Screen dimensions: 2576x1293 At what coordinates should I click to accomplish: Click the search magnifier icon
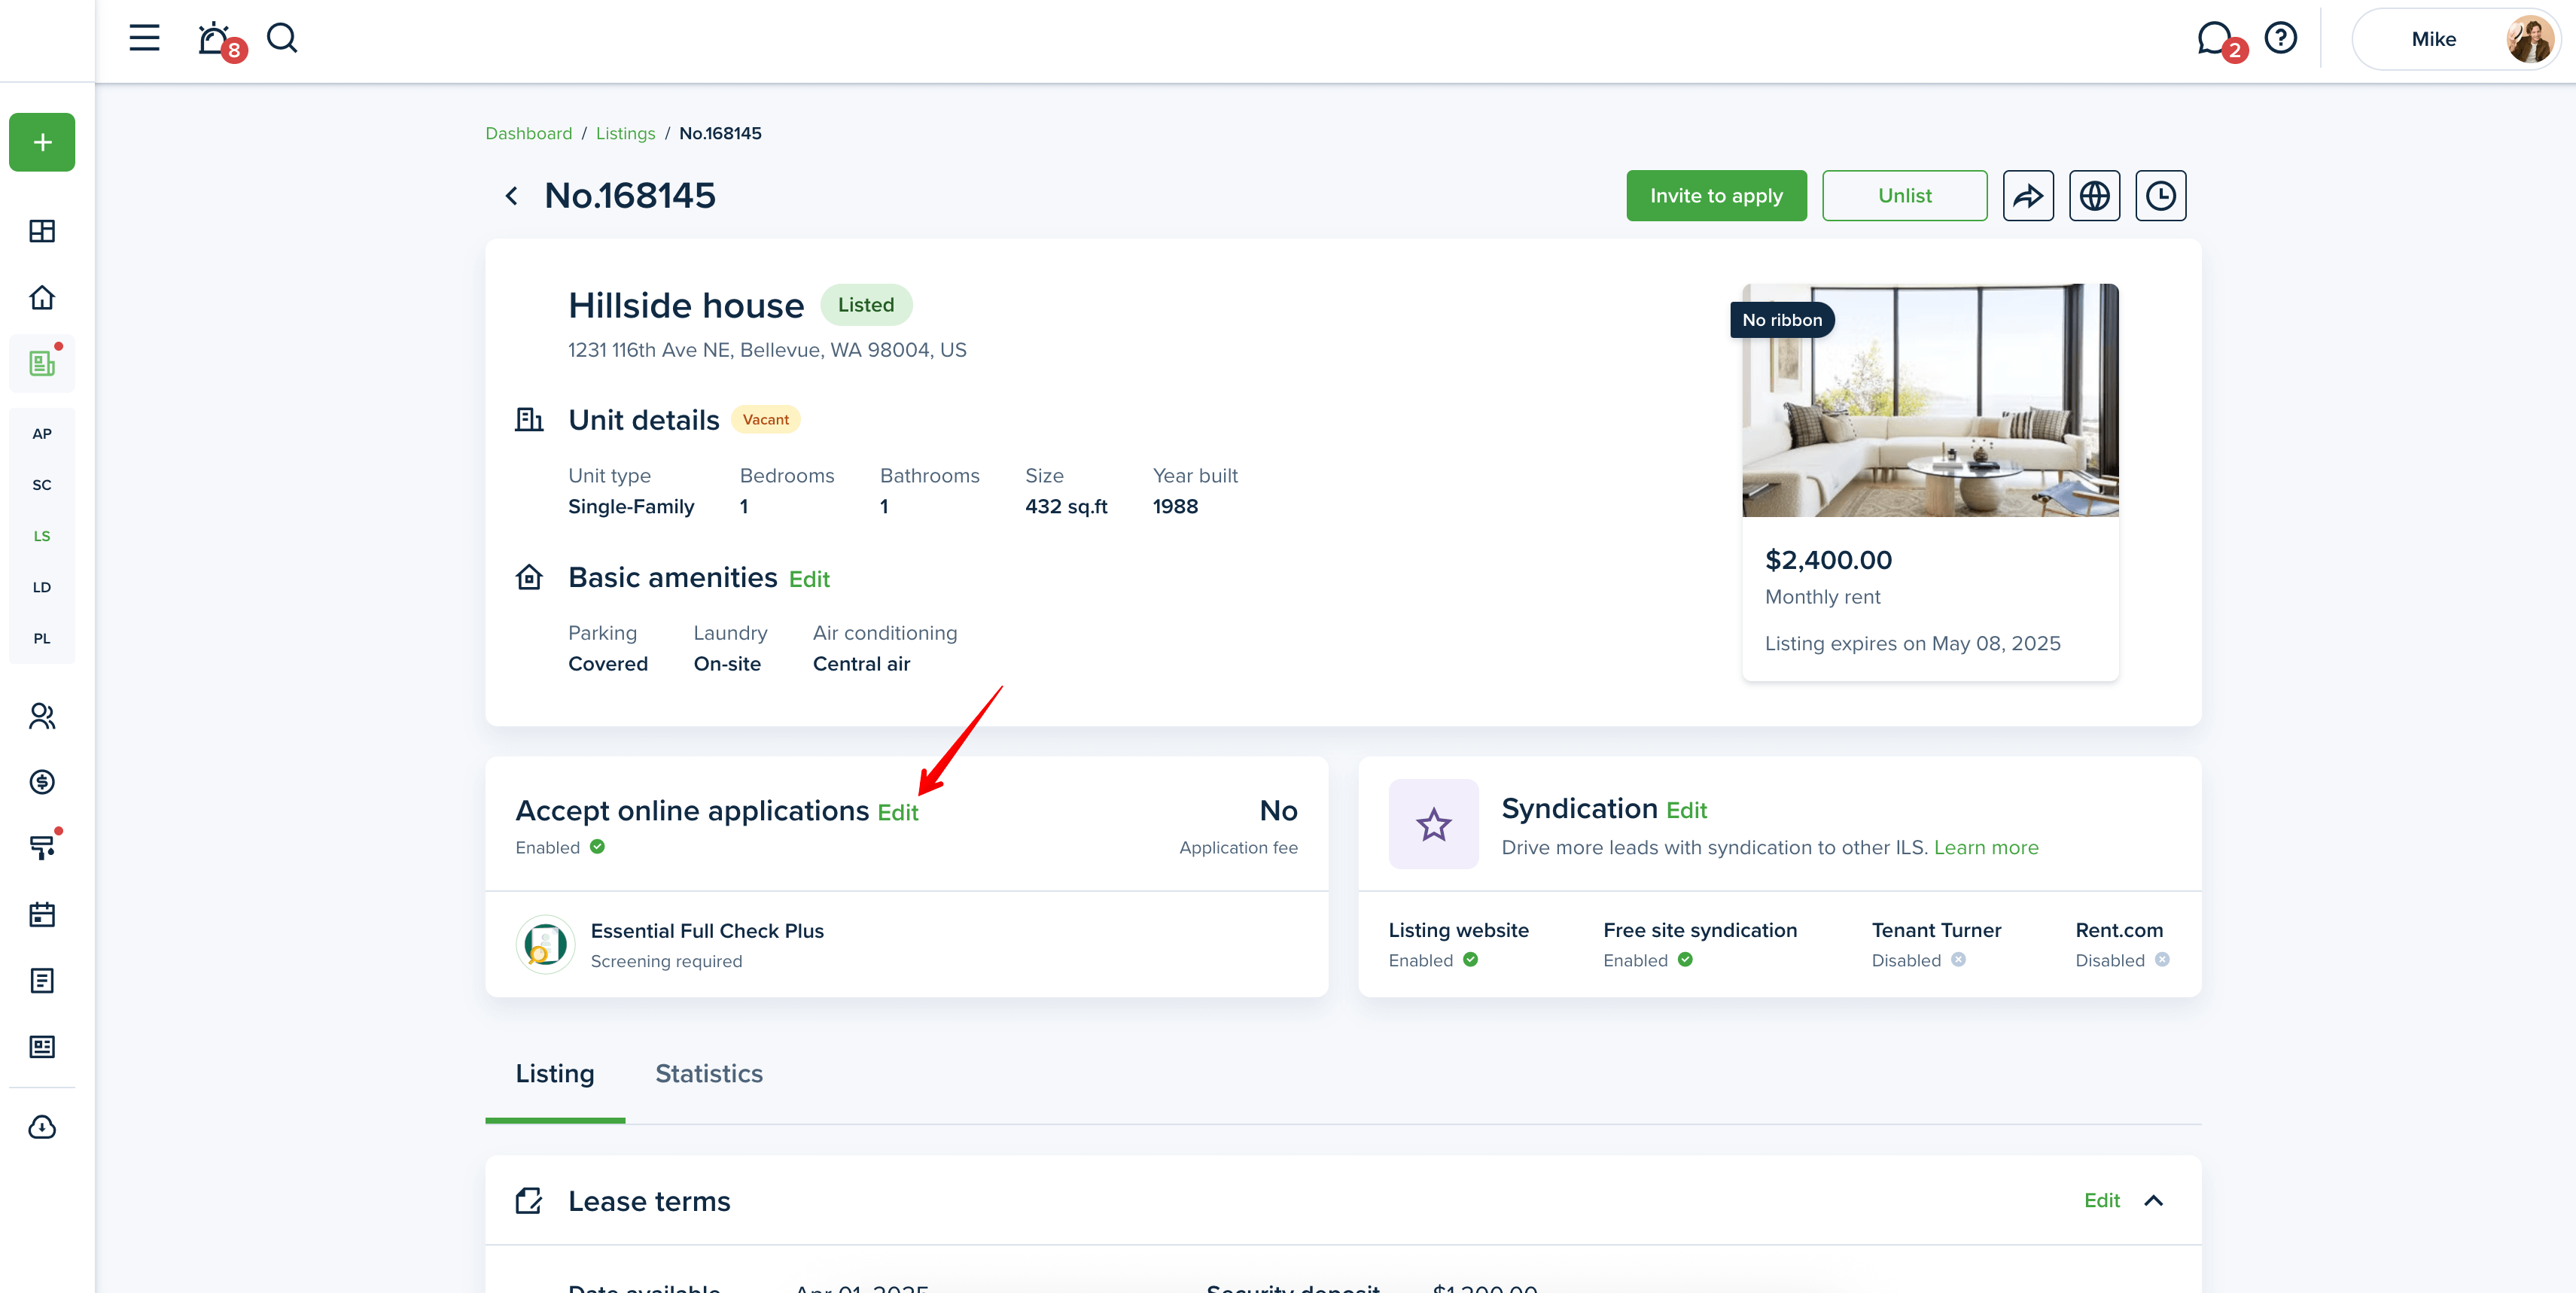(x=282, y=39)
